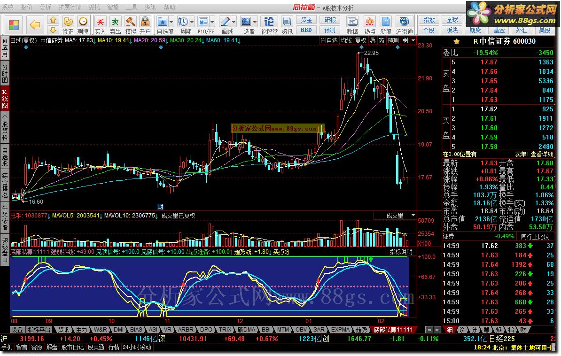
Task: Open 个股资料 in left sidebar
Action: 5,127
